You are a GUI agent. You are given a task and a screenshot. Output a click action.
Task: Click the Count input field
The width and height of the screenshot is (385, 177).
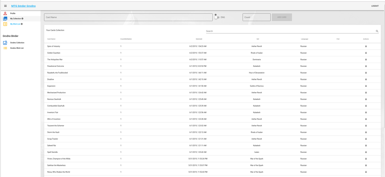click(256, 17)
